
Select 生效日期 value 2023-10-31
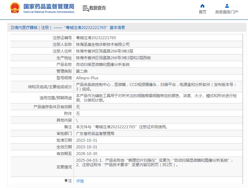[x=87, y=147]
